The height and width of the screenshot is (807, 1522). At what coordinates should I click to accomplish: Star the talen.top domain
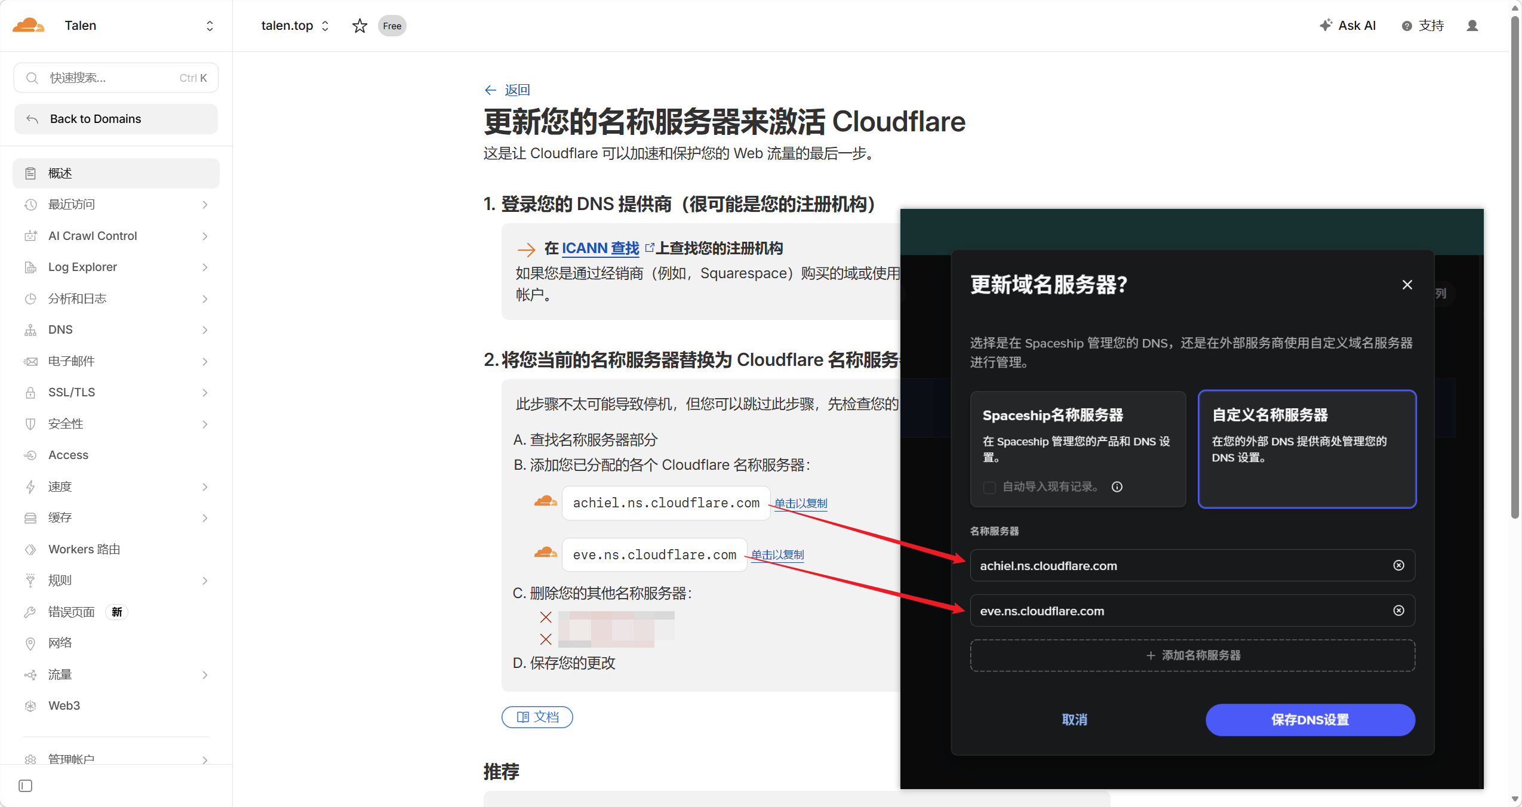tap(359, 26)
